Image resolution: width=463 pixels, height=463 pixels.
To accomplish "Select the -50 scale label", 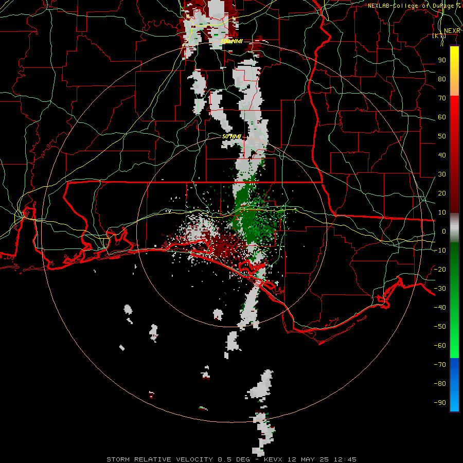I will 440,326.
